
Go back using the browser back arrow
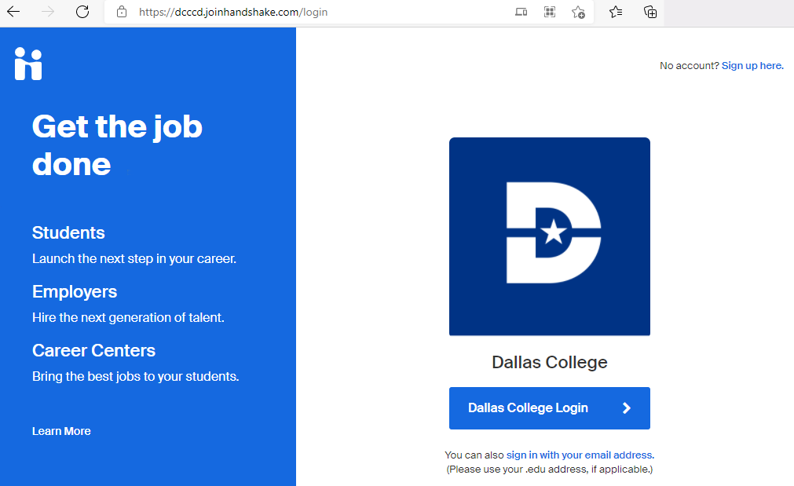13,12
